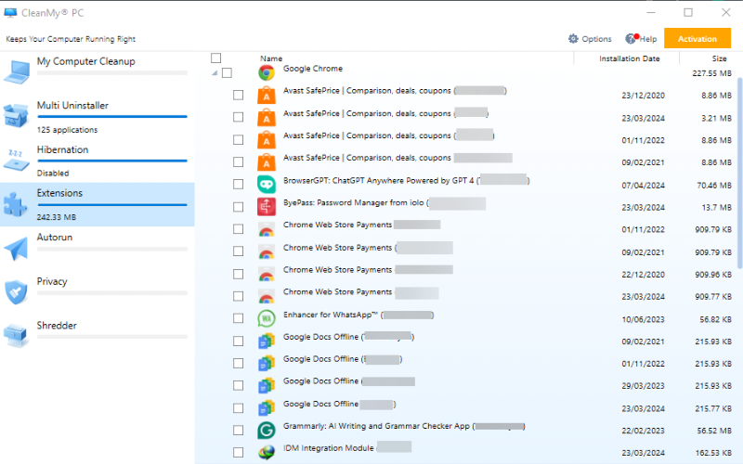Click the Google Chrome browser icon
This screenshot has height=464, width=743.
266,72
